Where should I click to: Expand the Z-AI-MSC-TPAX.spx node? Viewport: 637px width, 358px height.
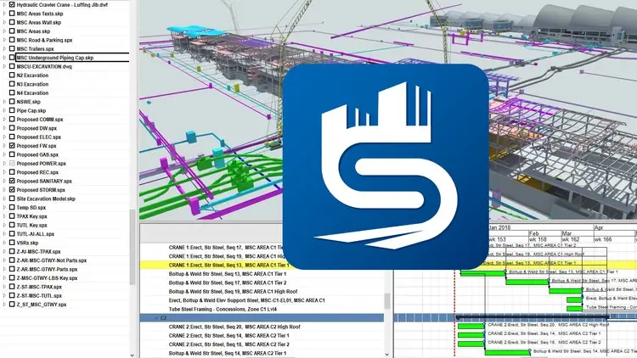pos(4,252)
